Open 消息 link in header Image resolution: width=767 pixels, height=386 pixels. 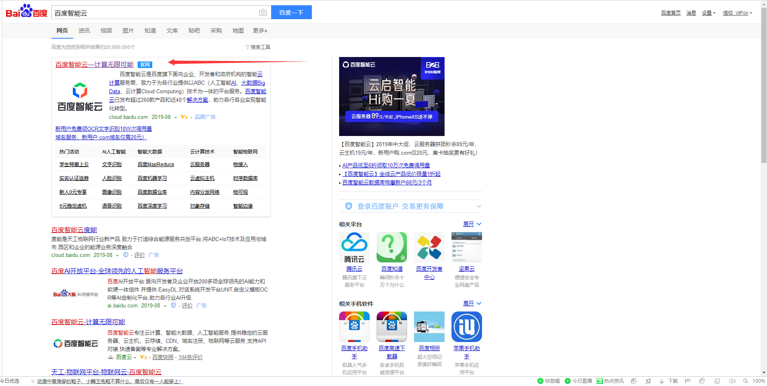coord(691,13)
